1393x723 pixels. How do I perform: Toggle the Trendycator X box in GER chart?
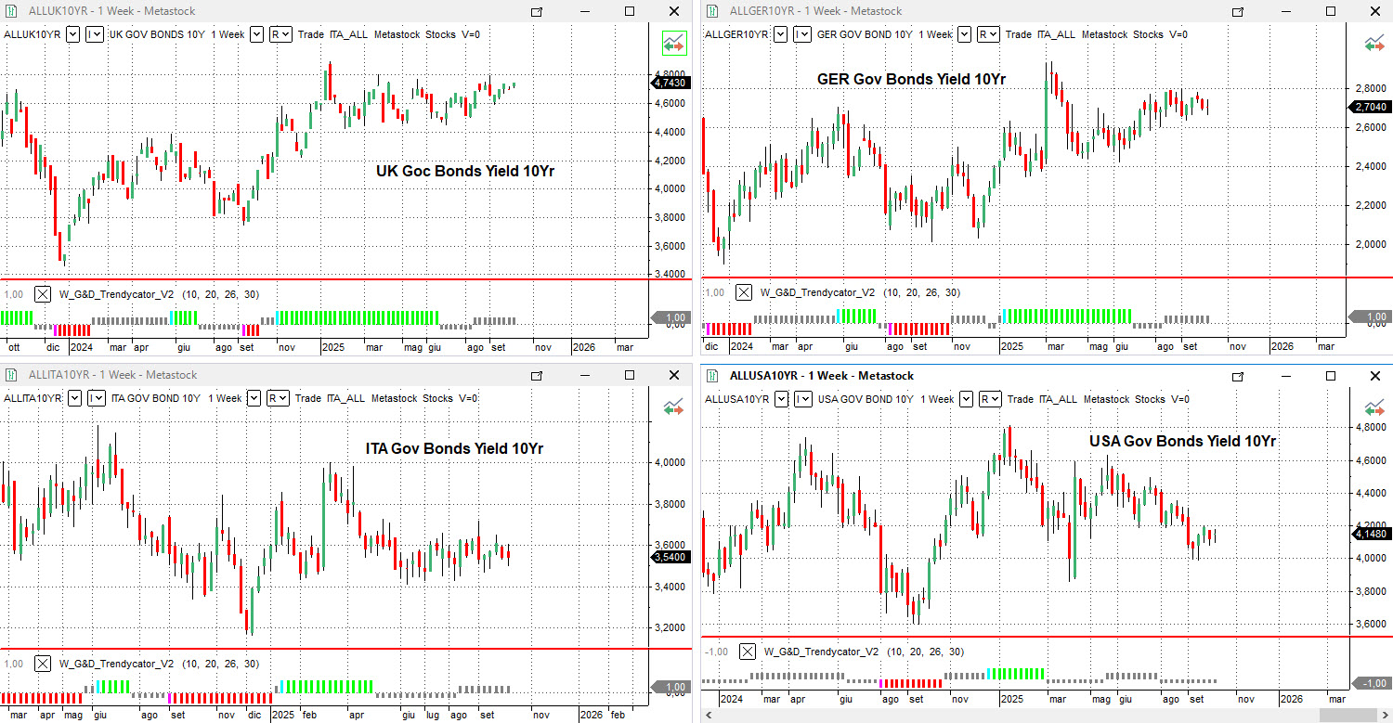coord(744,292)
